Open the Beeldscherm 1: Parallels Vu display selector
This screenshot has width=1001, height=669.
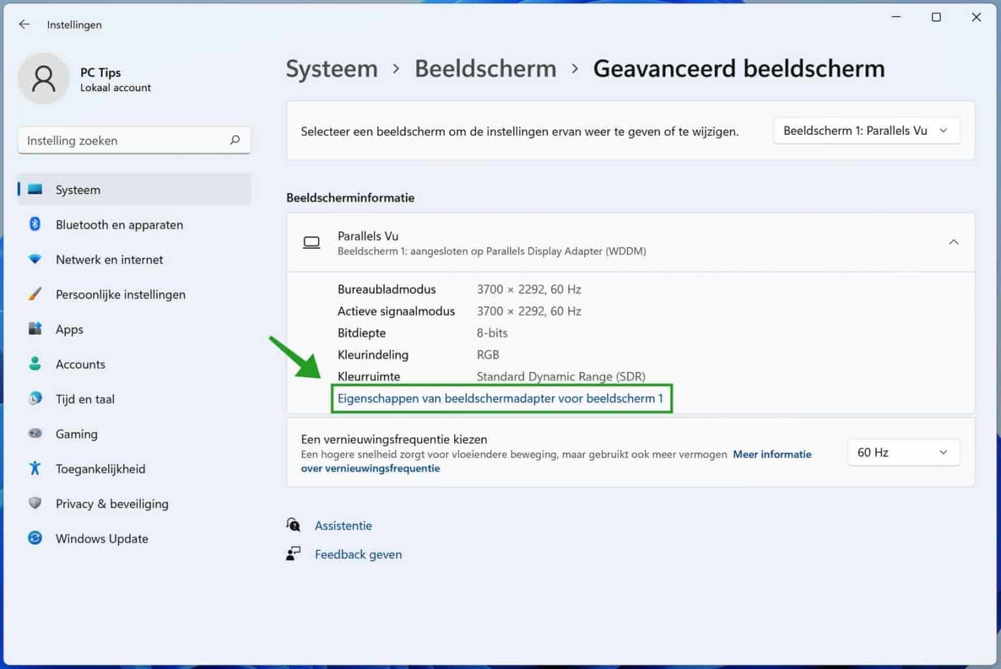[x=865, y=130]
